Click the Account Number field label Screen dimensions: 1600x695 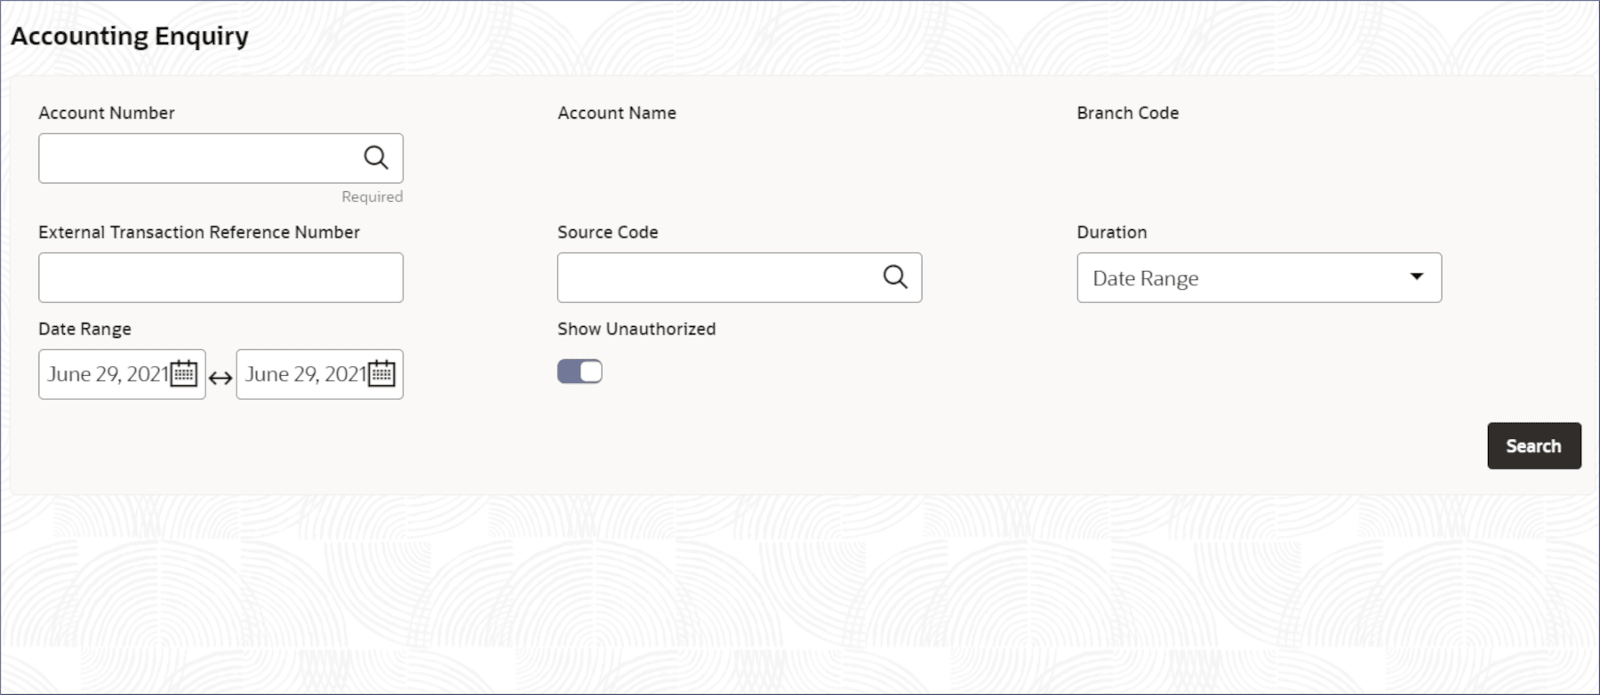pos(107,113)
